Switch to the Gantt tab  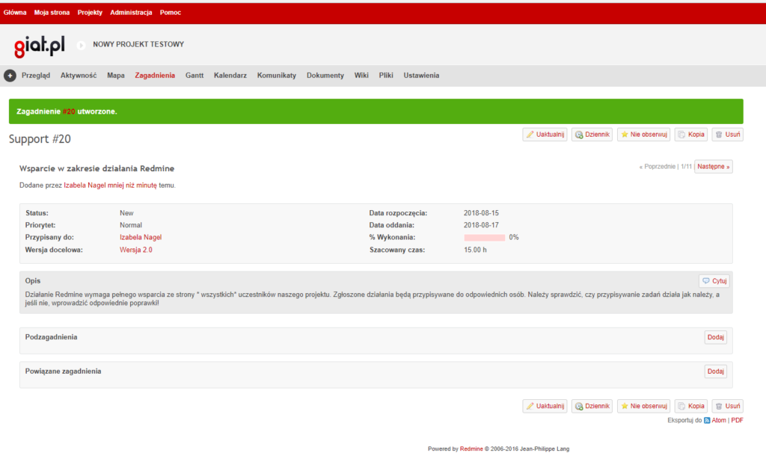click(x=194, y=76)
